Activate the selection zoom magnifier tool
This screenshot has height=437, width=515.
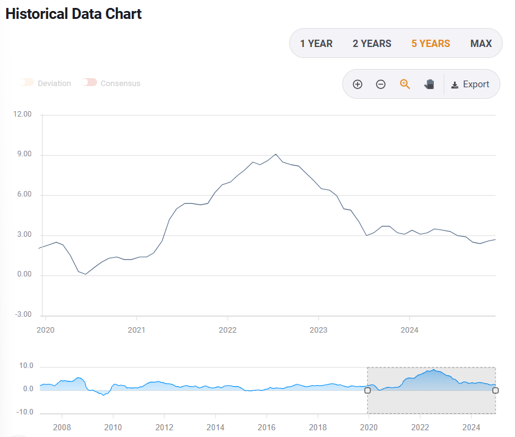coord(405,84)
